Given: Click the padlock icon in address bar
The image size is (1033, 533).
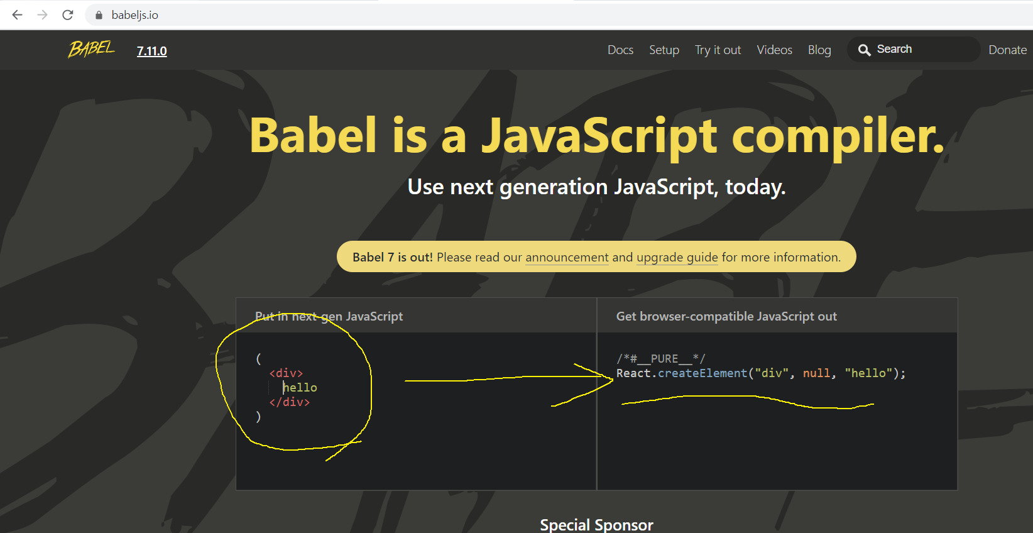Looking at the screenshot, I should point(99,15).
